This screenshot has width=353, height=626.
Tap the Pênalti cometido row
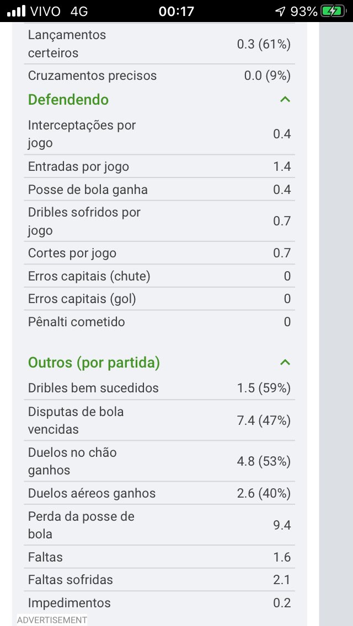pos(159,322)
